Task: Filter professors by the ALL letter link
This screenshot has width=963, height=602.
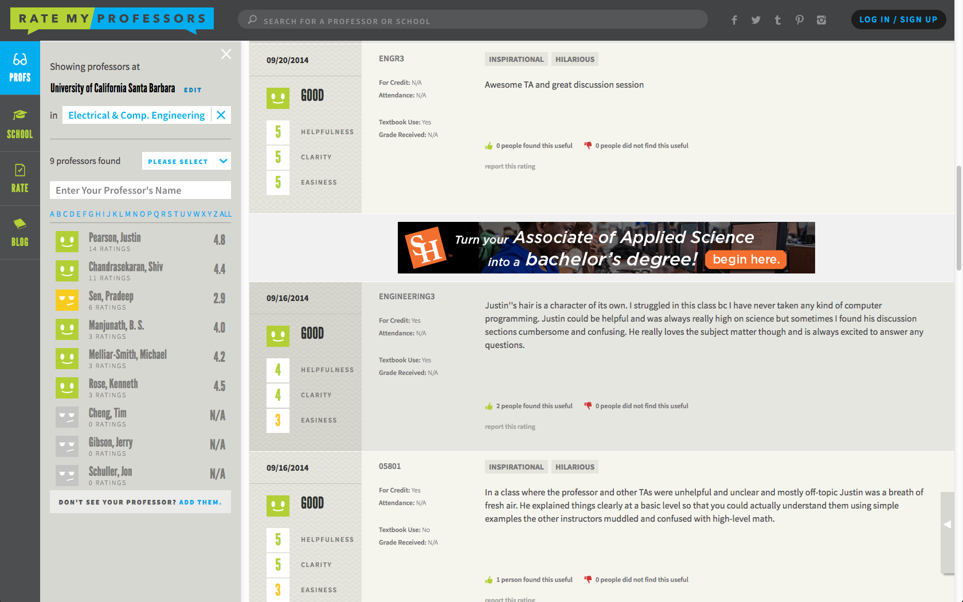Action: click(x=226, y=214)
